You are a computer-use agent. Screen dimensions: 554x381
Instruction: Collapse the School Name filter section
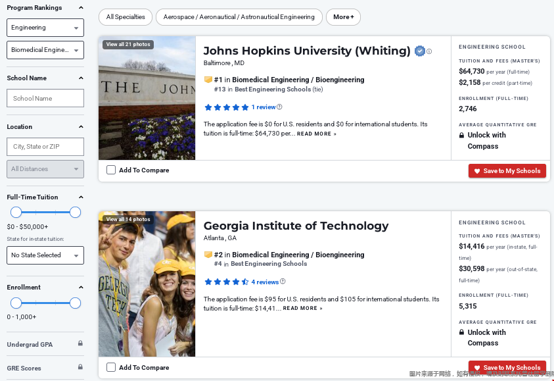tap(81, 78)
